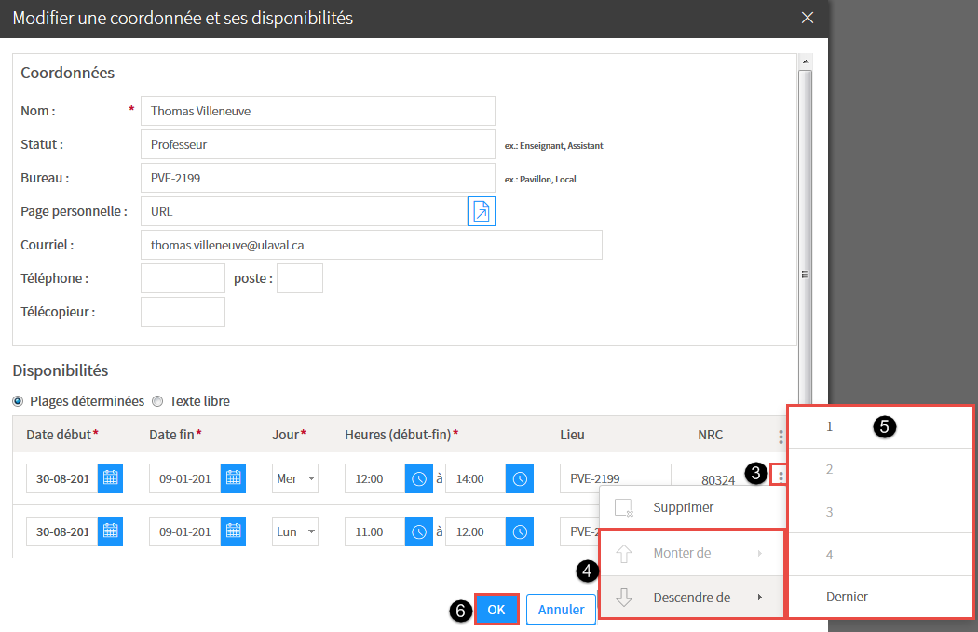Click the Télécopieur field
This screenshot has height=632, width=978.
pos(183,312)
